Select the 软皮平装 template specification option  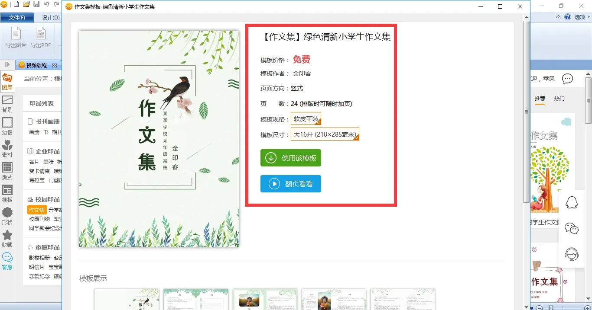point(306,119)
